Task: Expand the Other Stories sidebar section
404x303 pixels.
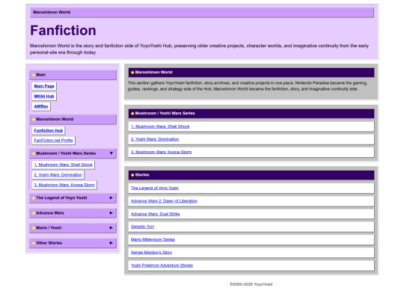Action: 73,243
